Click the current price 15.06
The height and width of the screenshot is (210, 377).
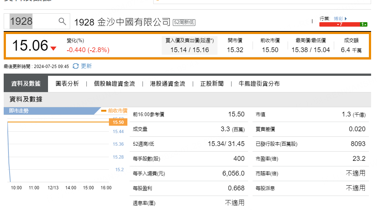point(30,45)
